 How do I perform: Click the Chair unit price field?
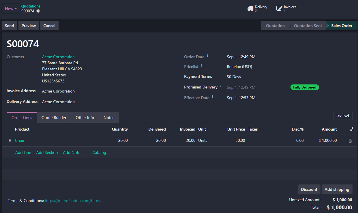pyautogui.click(x=233, y=140)
